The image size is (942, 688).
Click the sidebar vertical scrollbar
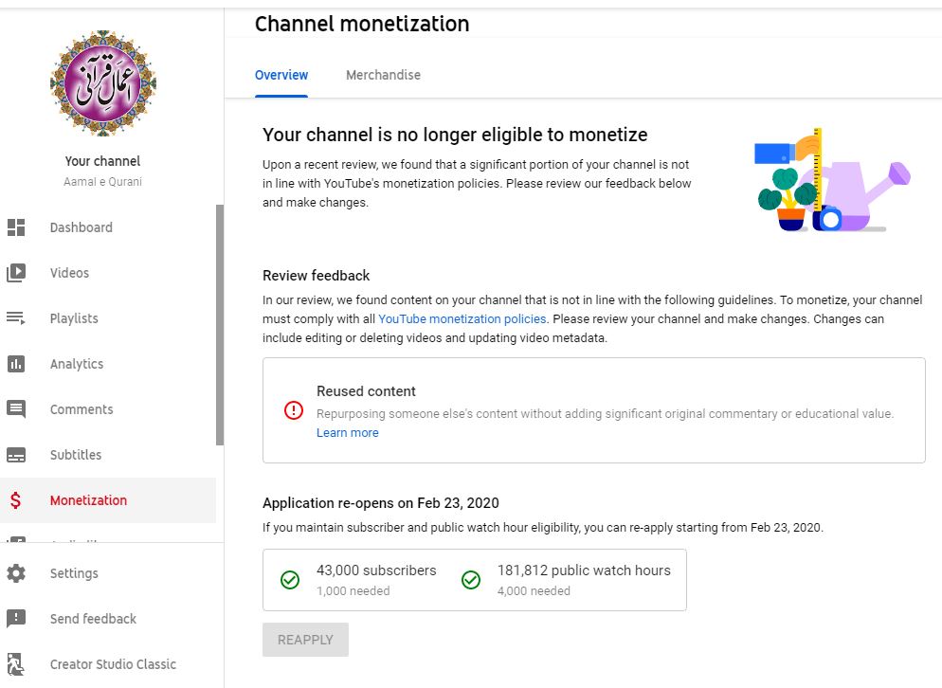click(x=220, y=324)
